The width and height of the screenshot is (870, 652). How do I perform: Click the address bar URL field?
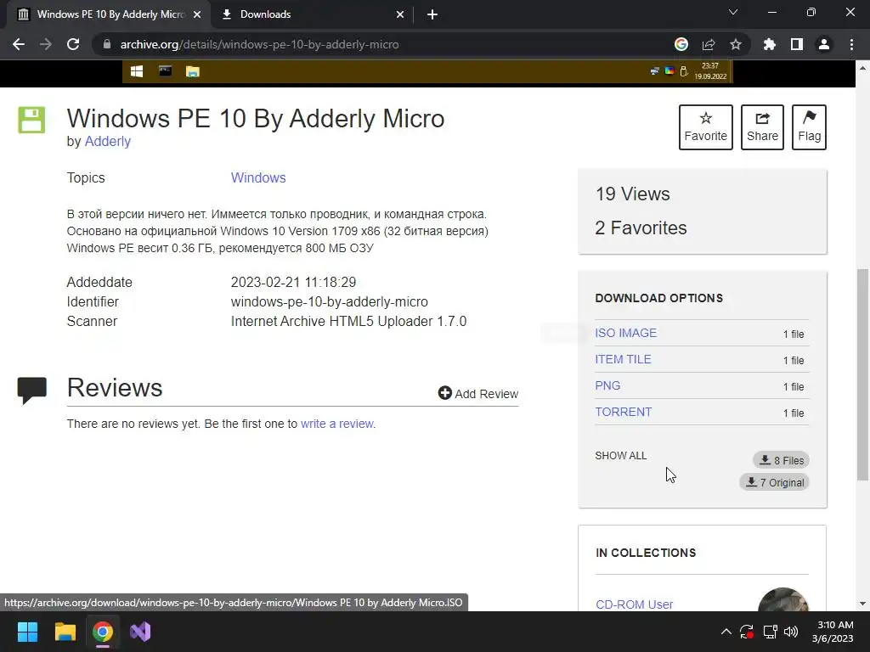383,44
